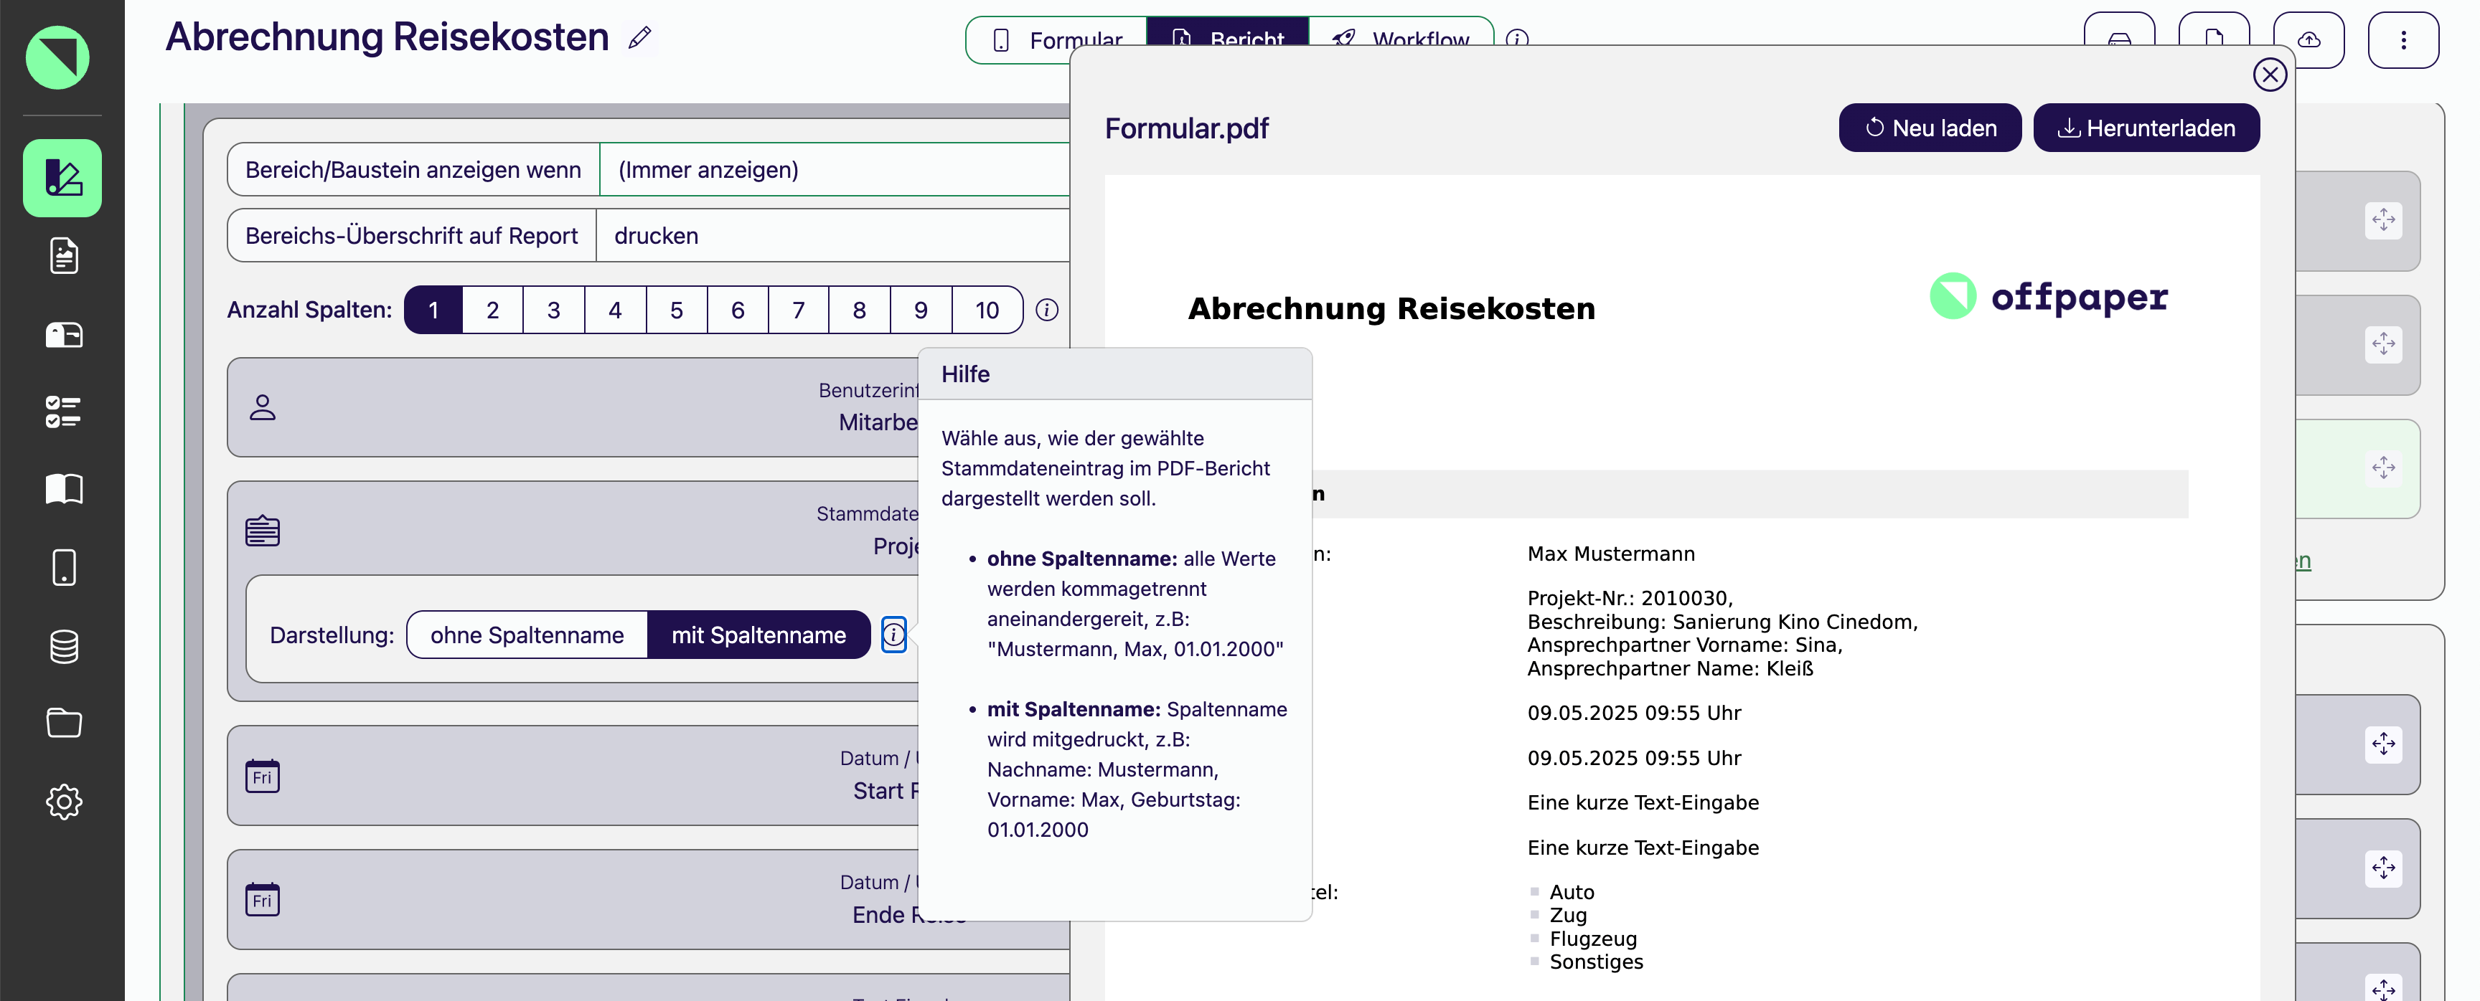
Task: Open the database master data icon
Action: click(x=64, y=646)
